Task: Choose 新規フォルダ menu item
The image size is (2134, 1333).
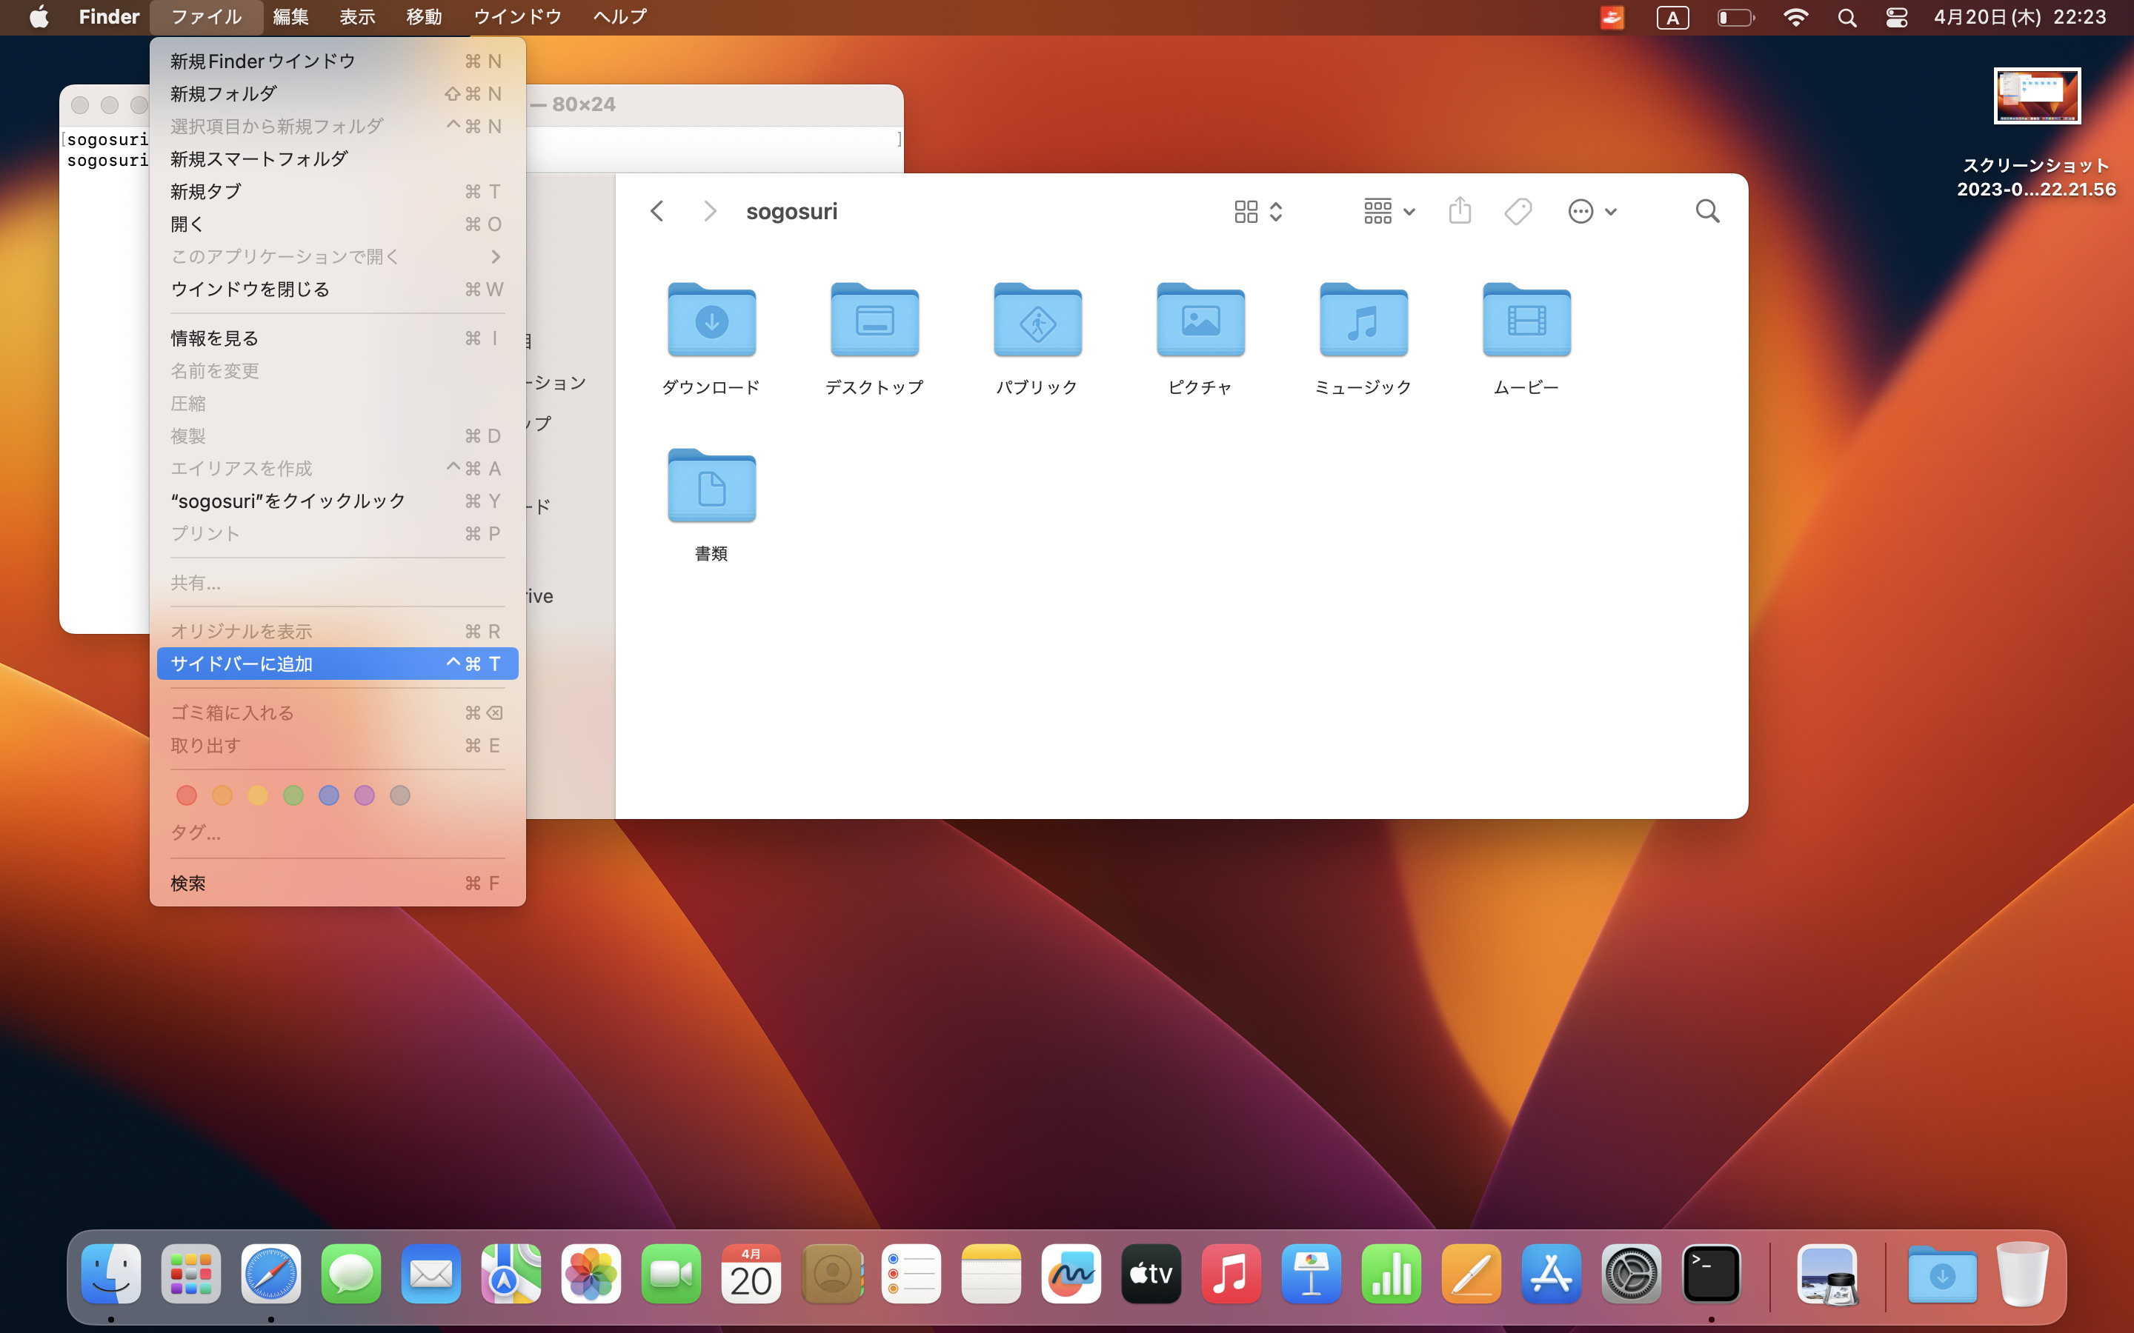Action: (337, 93)
